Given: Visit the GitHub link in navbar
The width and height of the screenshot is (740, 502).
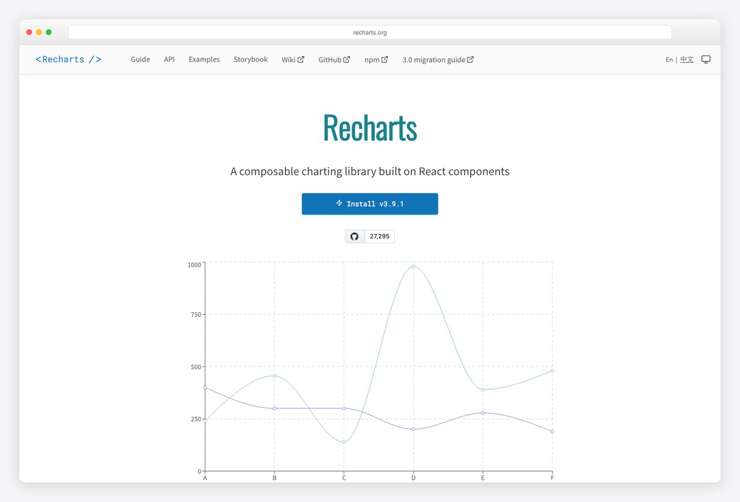Looking at the screenshot, I should [334, 60].
